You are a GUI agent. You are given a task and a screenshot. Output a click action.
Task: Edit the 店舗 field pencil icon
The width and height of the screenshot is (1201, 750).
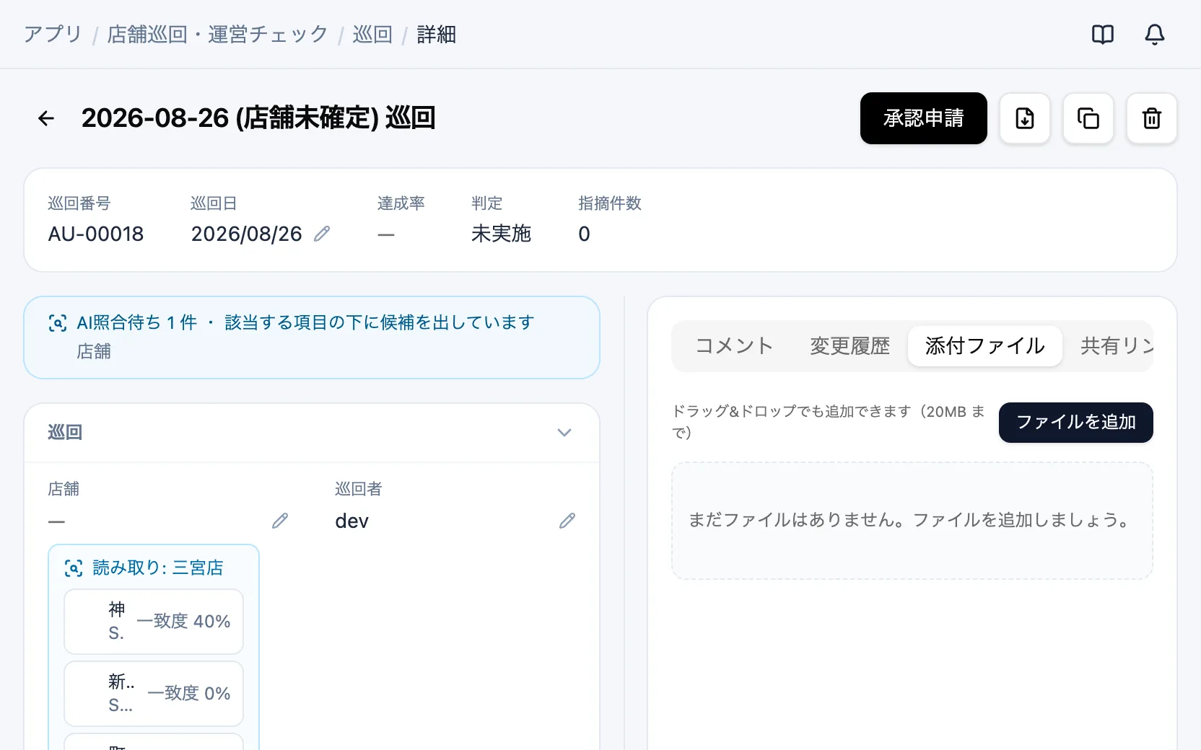point(280,521)
